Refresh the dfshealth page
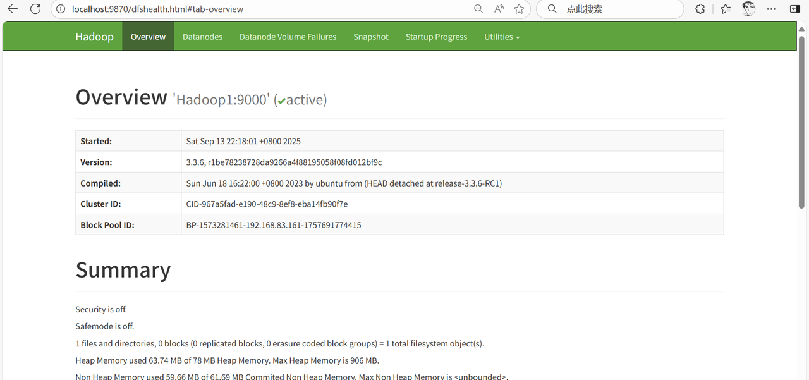The width and height of the screenshot is (809, 380). click(35, 9)
